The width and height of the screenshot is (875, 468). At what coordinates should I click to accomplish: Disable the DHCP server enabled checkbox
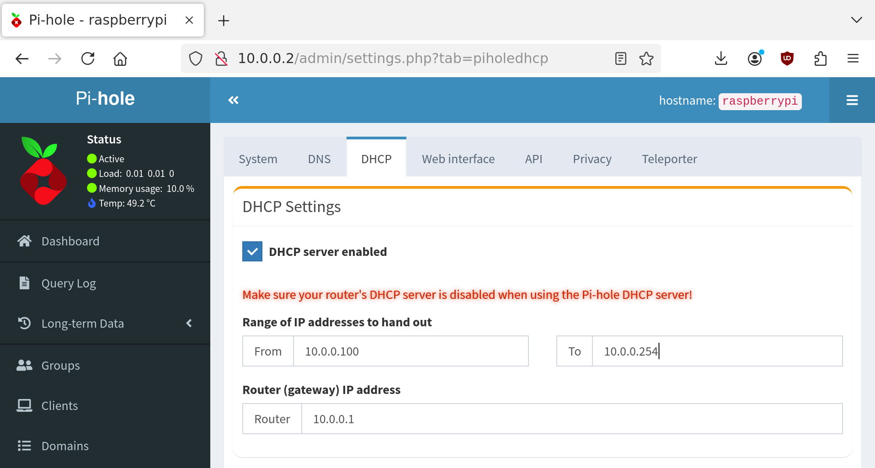(252, 251)
